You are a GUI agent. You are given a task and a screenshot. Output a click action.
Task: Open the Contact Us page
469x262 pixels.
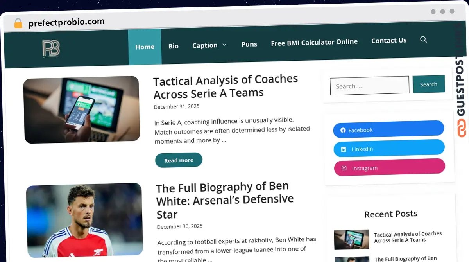389,41
